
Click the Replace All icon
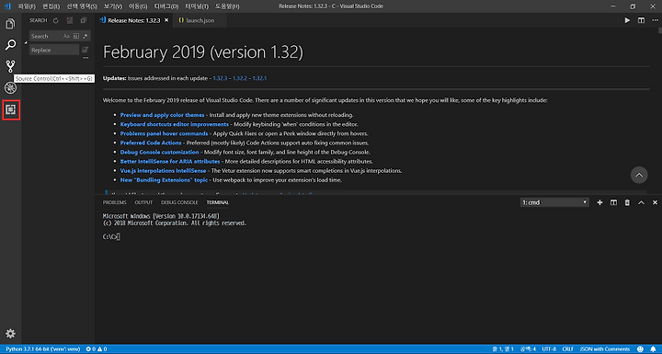[85, 50]
